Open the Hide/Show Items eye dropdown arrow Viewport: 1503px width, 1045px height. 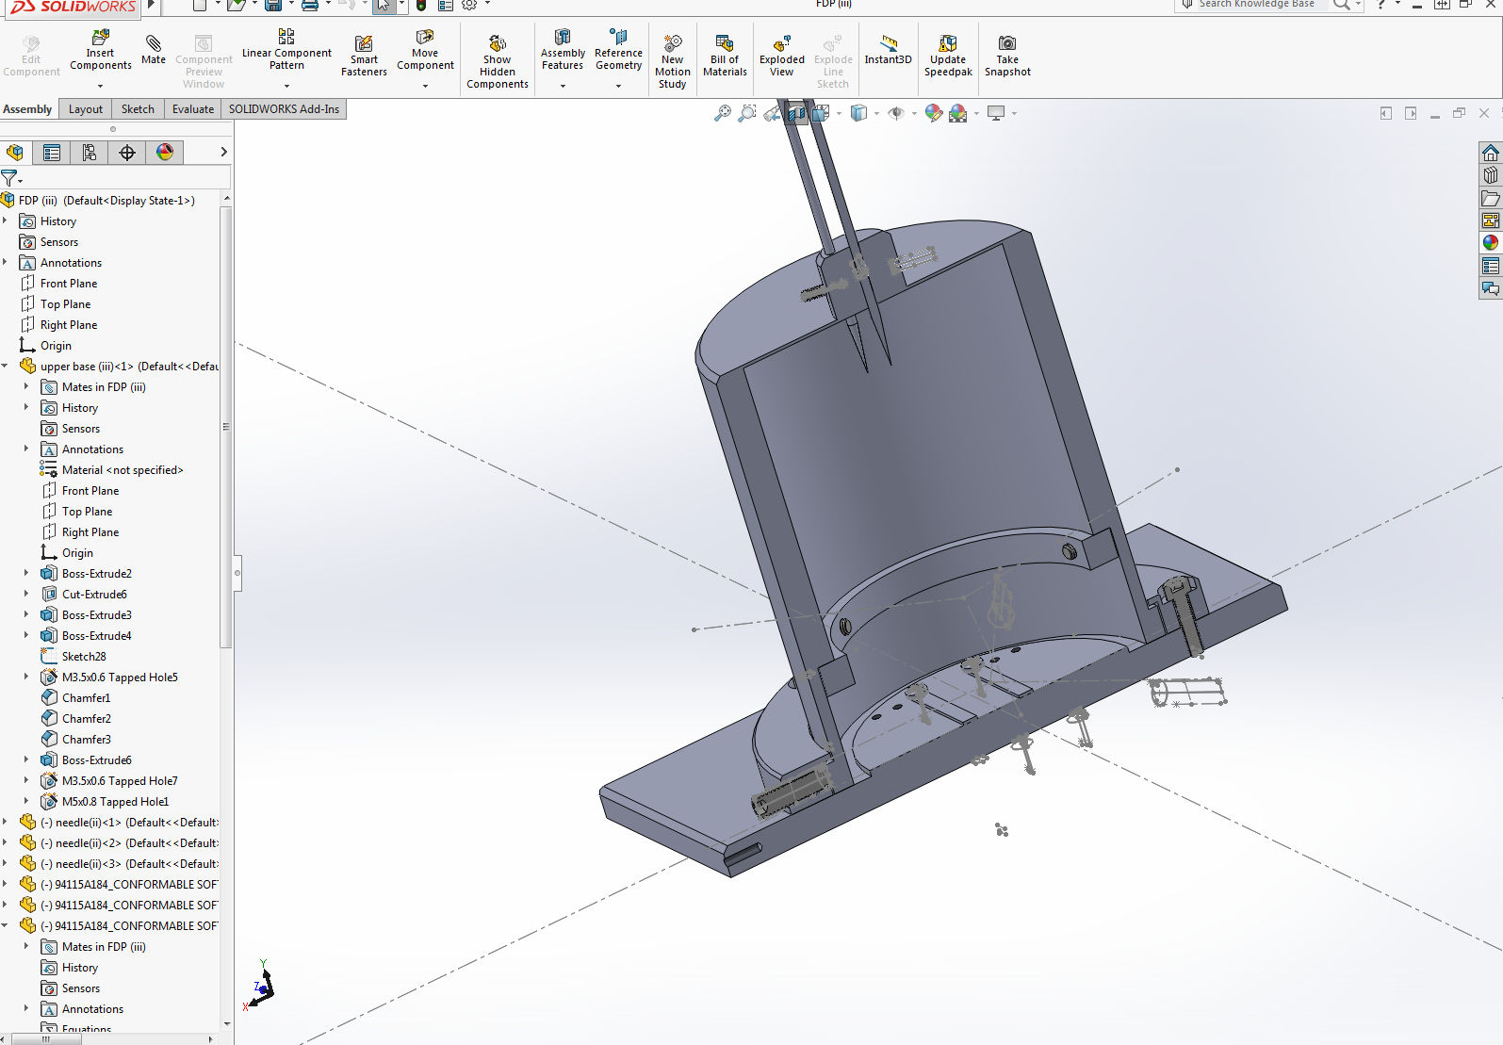[914, 113]
